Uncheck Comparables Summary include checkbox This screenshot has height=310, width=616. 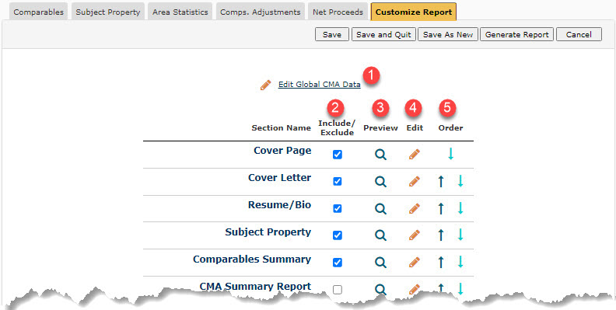[x=337, y=263]
